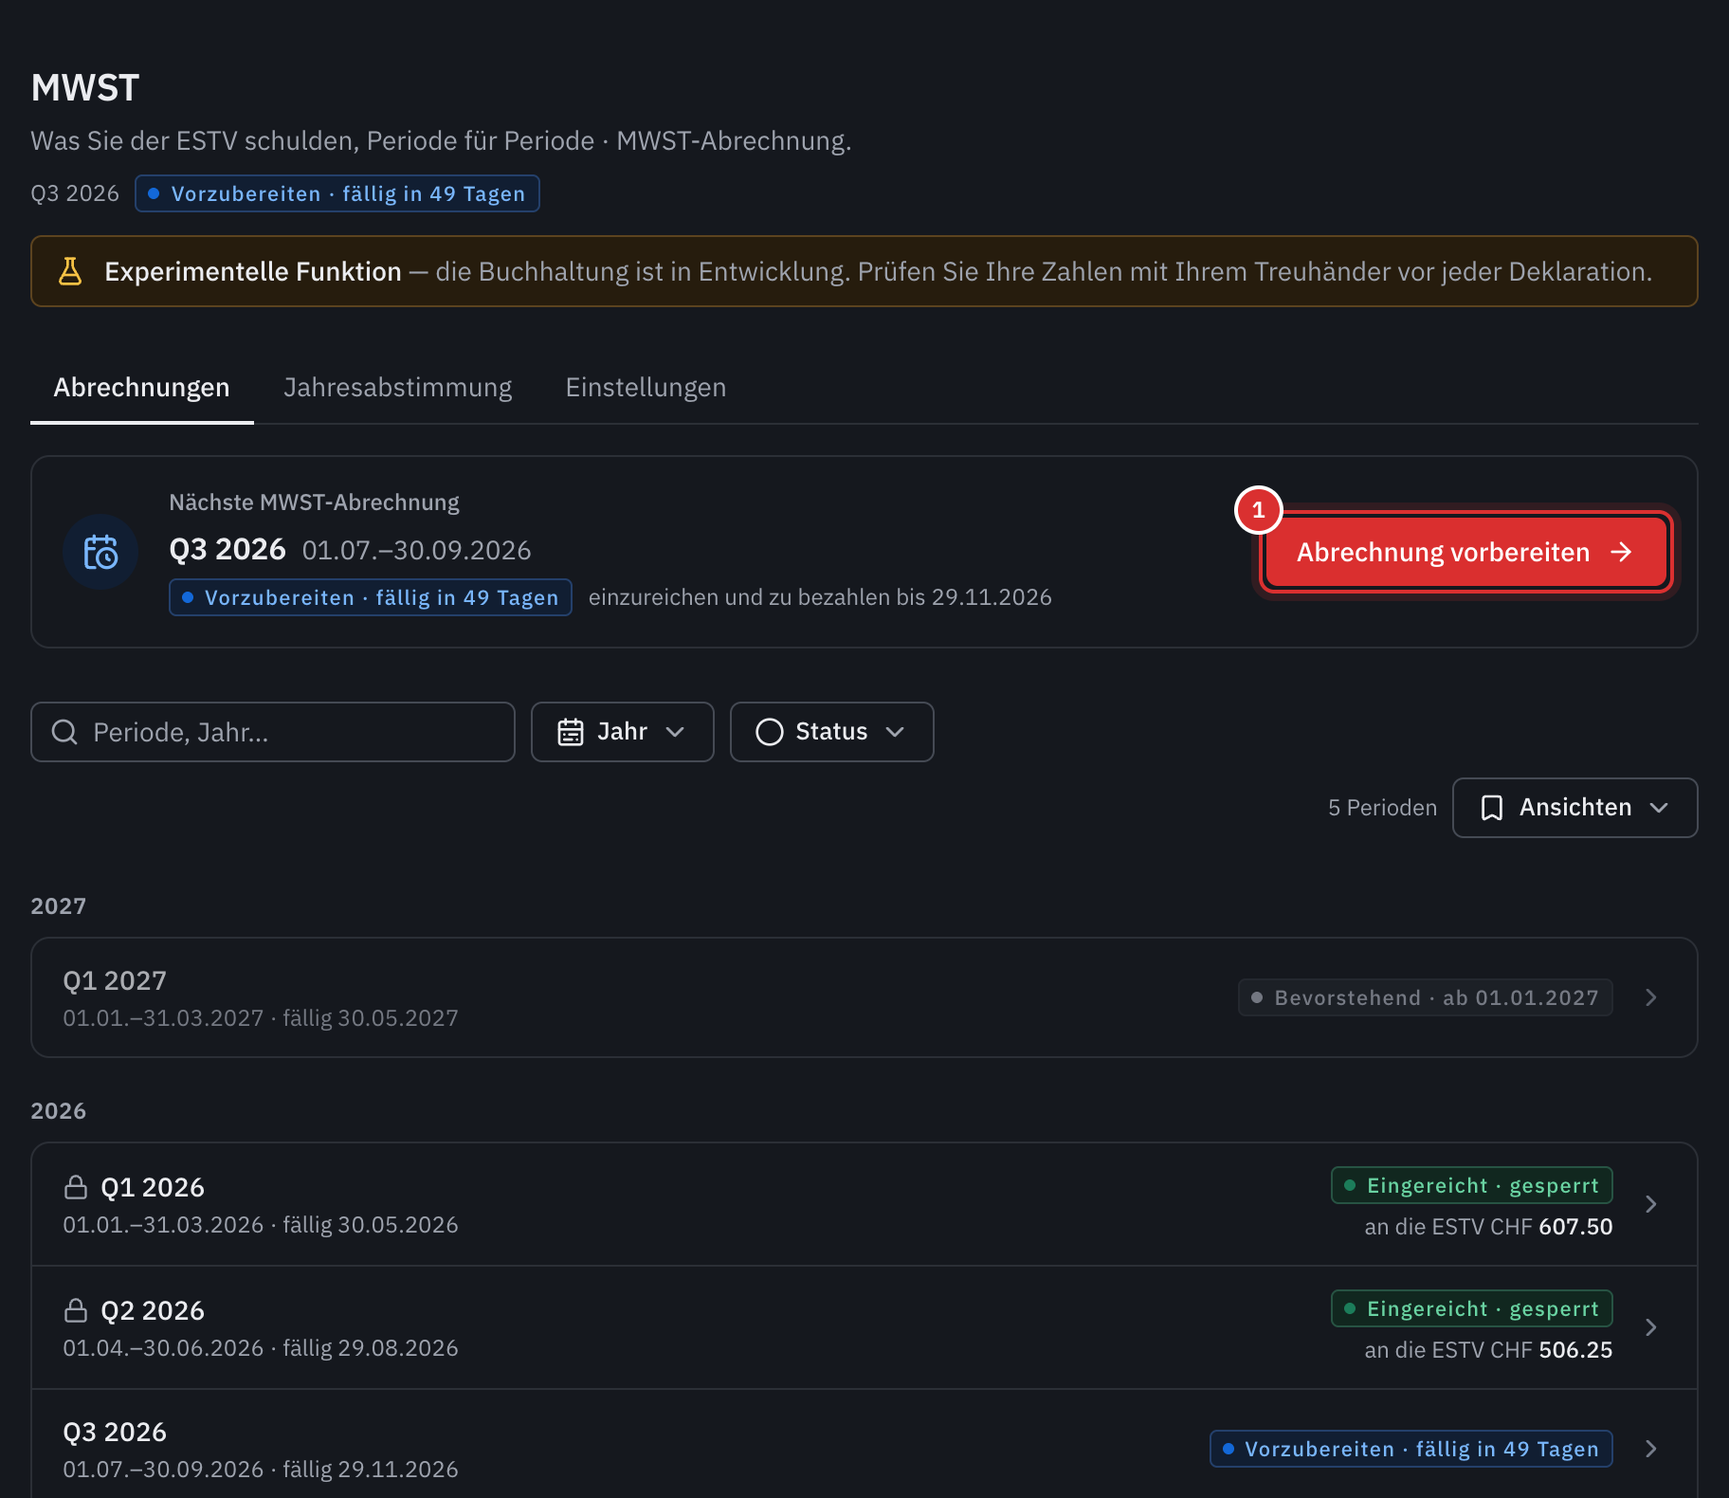Click the Experimentelle Funktion banner text
Viewport: 1729px width, 1498px height.
(x=878, y=271)
